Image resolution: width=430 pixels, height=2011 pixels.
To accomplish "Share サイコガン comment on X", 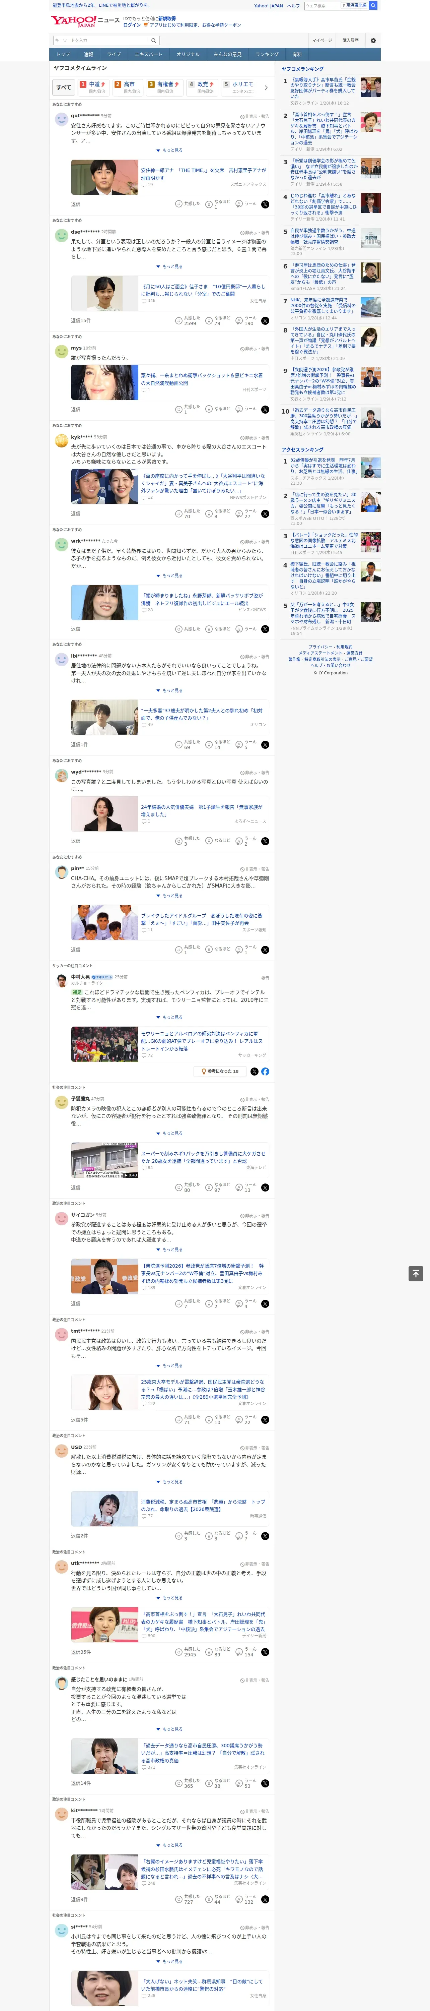I will point(265,1304).
